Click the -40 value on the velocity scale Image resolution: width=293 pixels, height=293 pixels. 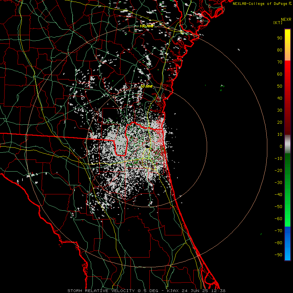(x=278, y=195)
